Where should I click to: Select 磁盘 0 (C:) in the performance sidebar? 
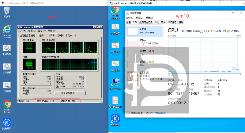point(144,53)
